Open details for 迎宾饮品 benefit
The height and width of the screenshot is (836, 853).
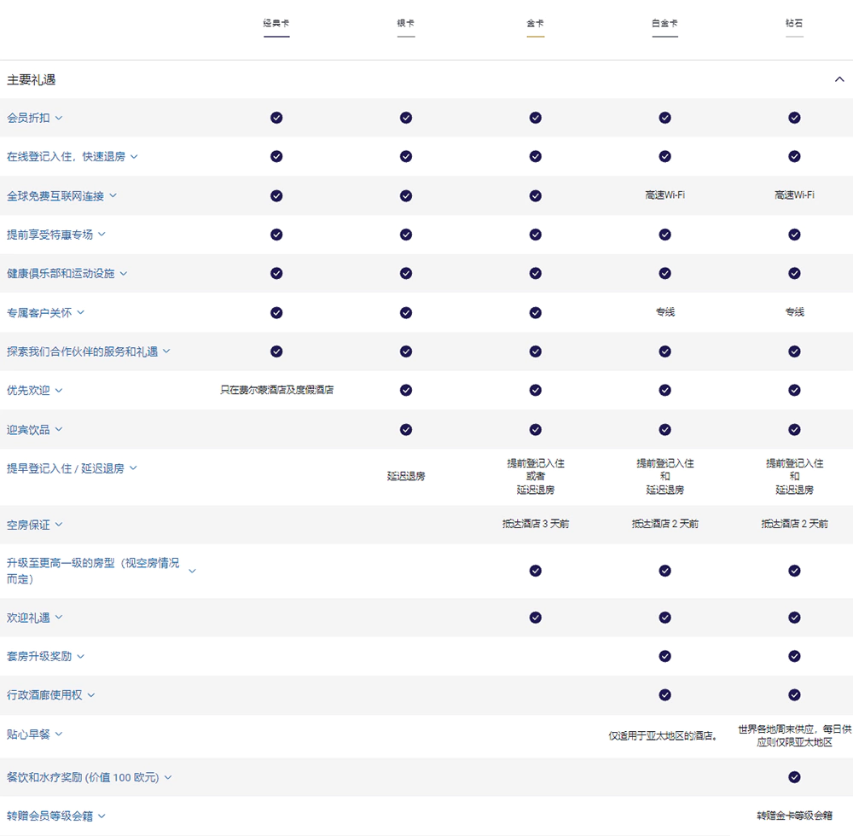58,430
